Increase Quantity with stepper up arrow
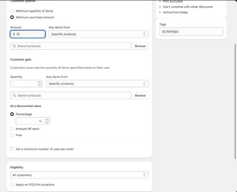Viewport: 237px width, 192px height. pyautogui.click(x=39, y=82)
